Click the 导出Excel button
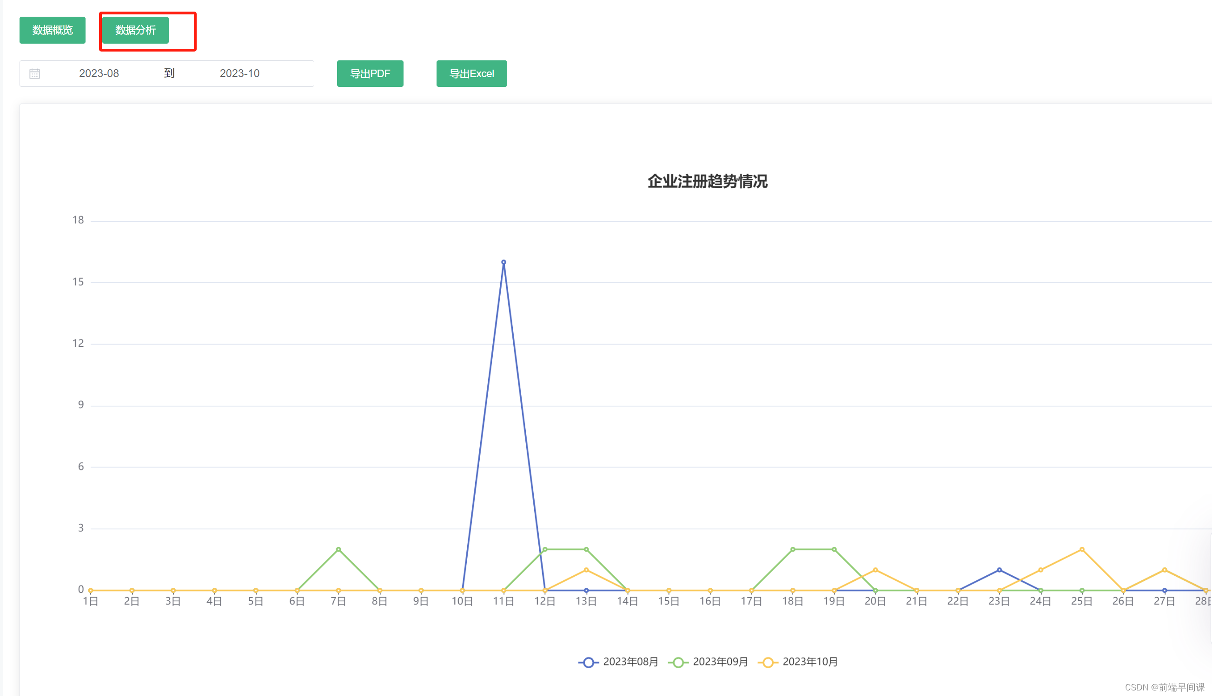This screenshot has width=1212, height=696. click(471, 73)
